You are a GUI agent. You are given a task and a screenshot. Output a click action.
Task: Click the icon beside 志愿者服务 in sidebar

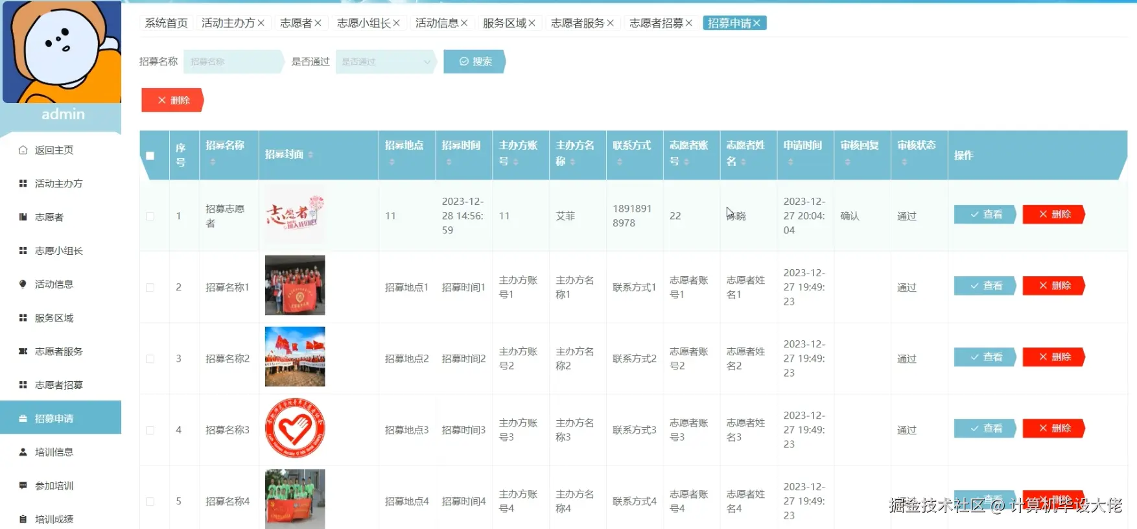click(x=23, y=351)
